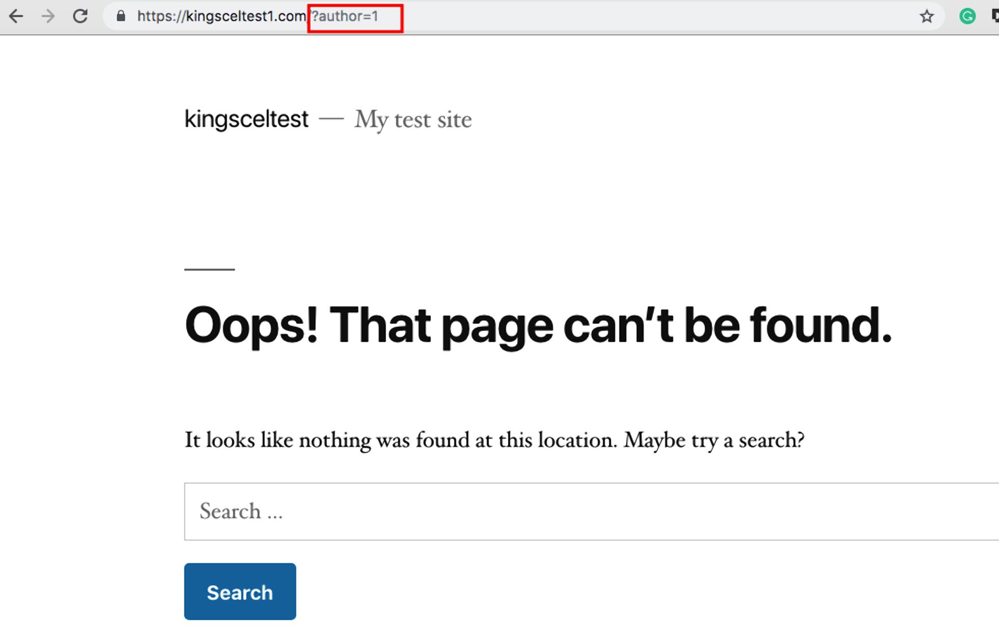Go back using the browser back arrow

pyautogui.click(x=16, y=16)
